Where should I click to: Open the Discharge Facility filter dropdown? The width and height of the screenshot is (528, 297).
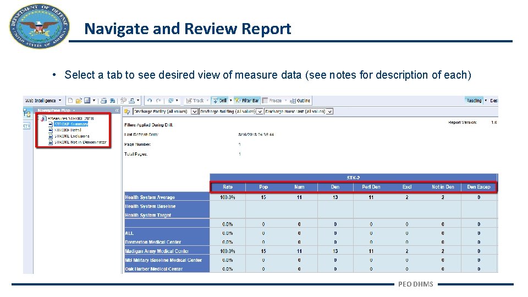pyautogui.click(x=194, y=112)
